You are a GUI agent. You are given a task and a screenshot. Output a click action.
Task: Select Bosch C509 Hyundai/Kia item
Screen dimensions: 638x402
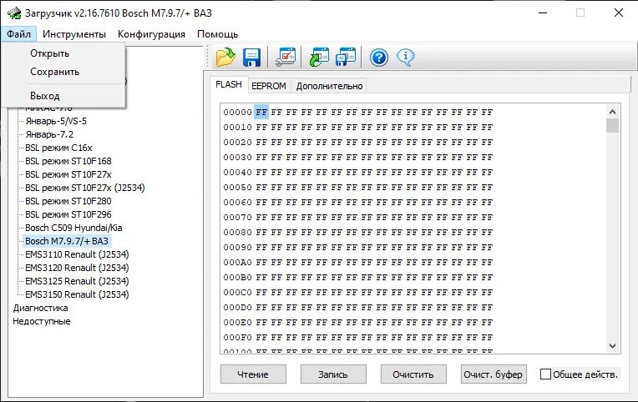click(x=73, y=228)
